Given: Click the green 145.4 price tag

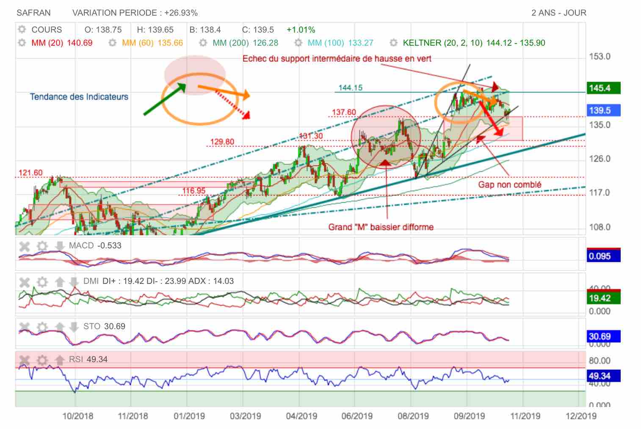Looking at the screenshot, I should (604, 88).
